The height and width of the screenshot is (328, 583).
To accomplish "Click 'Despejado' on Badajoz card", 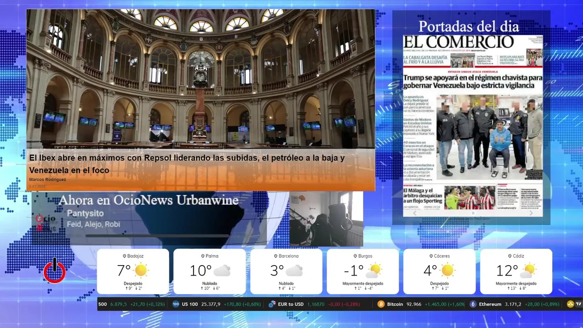I will coord(133,283).
